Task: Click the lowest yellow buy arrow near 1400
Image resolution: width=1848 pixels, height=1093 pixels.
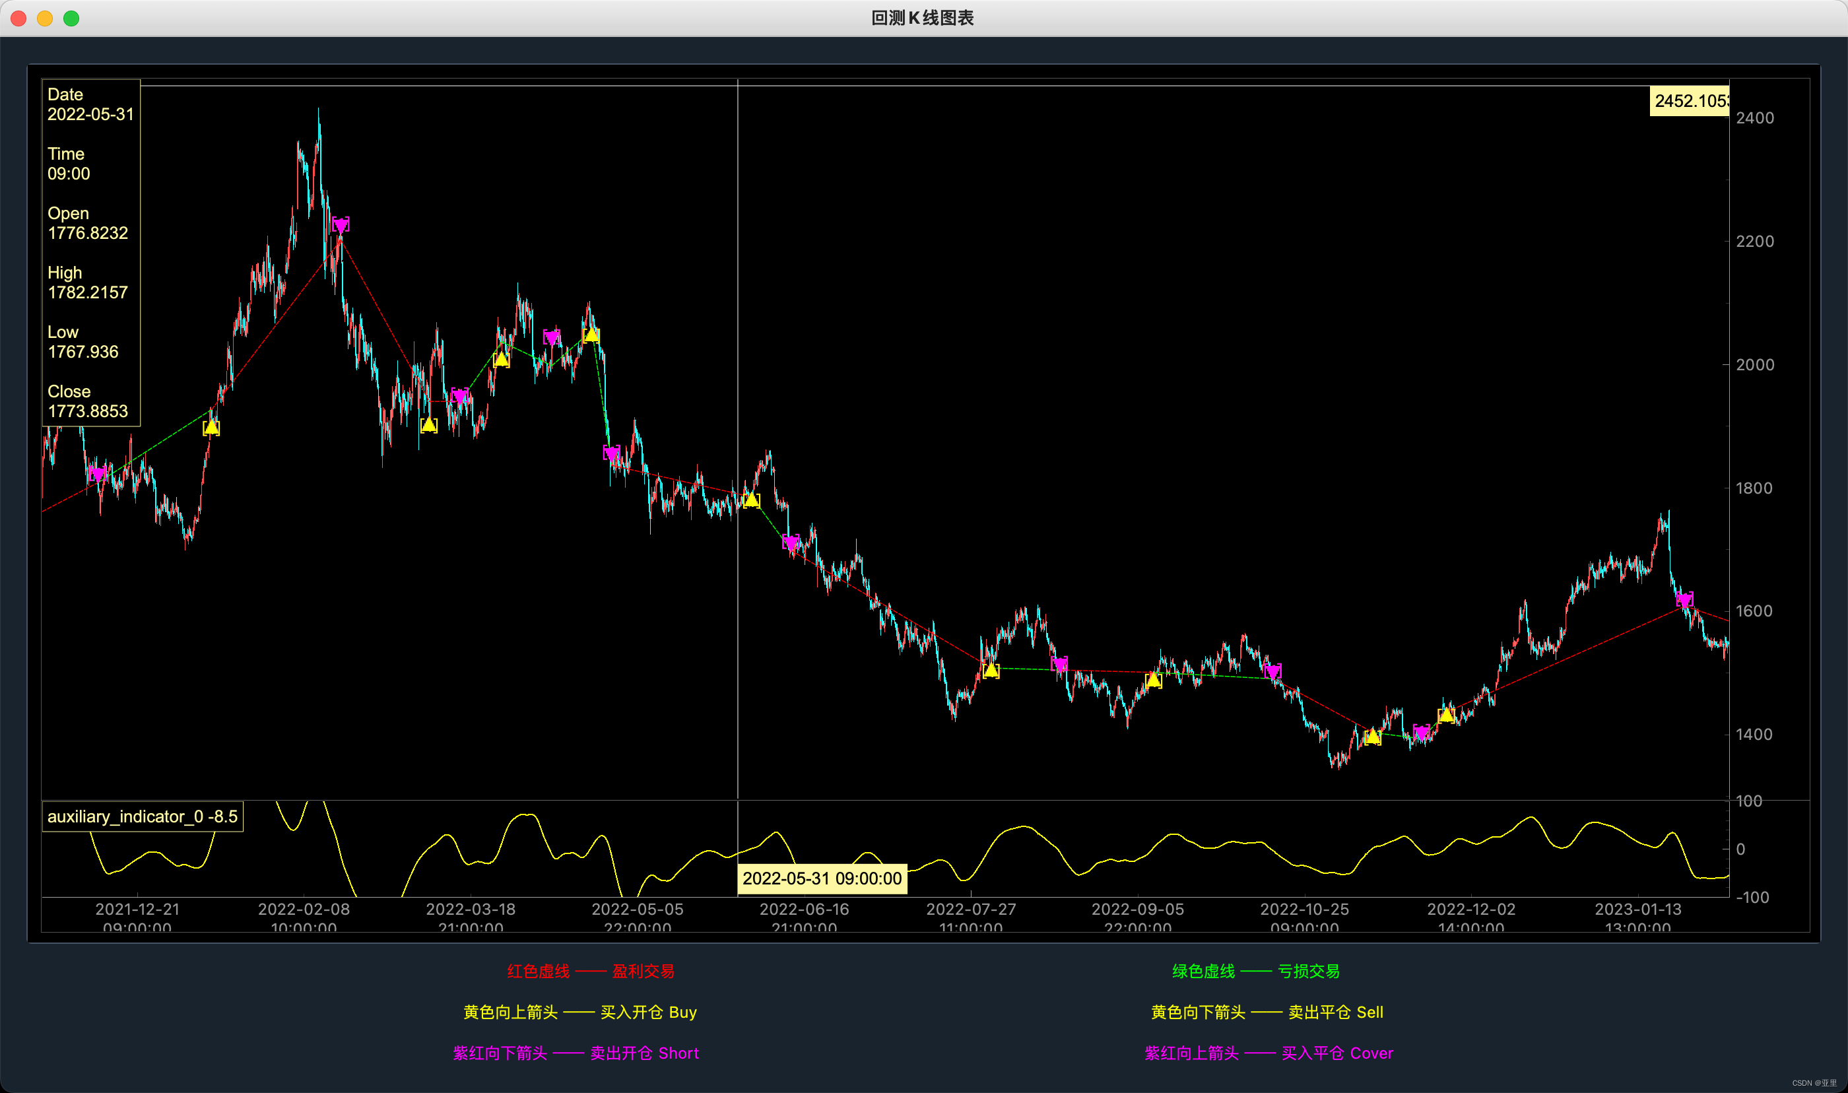Action: point(1372,737)
